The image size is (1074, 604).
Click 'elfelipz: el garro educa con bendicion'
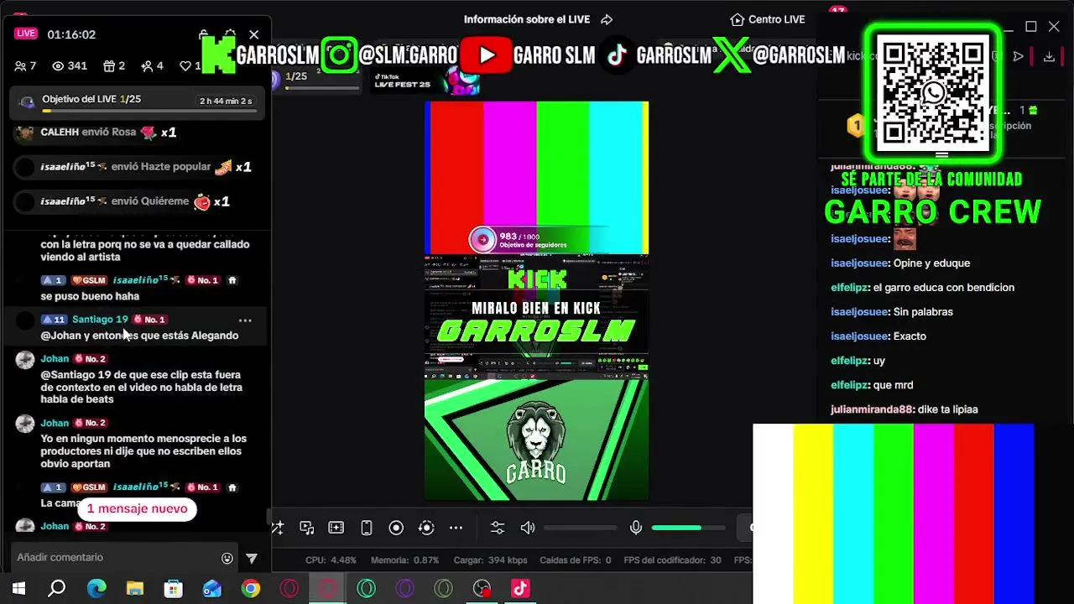pyautogui.click(x=922, y=288)
